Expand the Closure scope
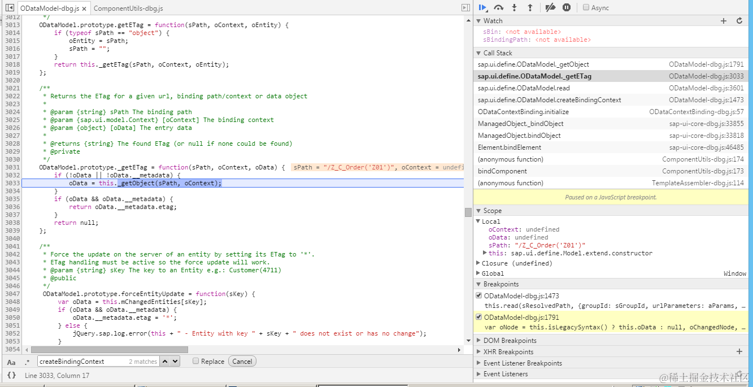This screenshot has width=753, height=387. [x=478, y=263]
